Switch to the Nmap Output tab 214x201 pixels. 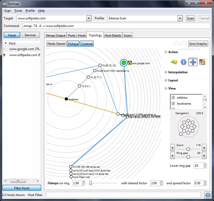(56, 35)
